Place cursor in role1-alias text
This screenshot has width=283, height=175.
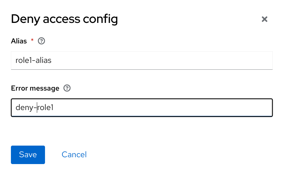point(33,60)
